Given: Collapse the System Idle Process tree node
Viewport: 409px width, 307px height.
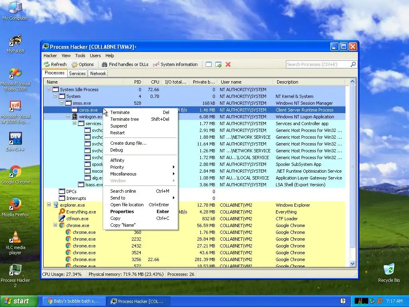Looking at the screenshot, I should click(49, 89).
